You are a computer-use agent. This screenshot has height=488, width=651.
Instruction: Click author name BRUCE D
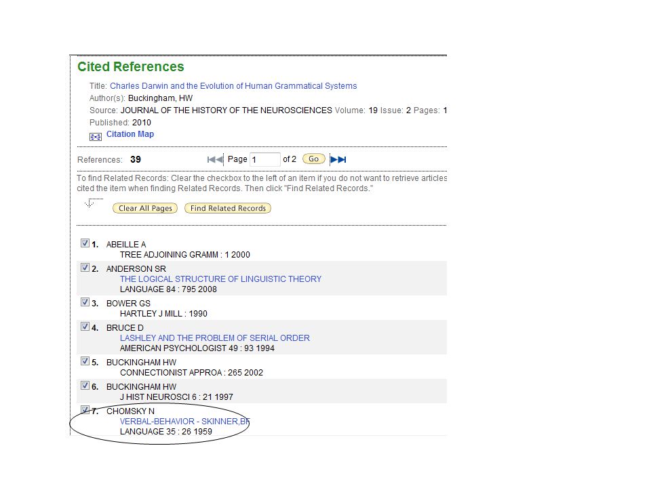125,328
